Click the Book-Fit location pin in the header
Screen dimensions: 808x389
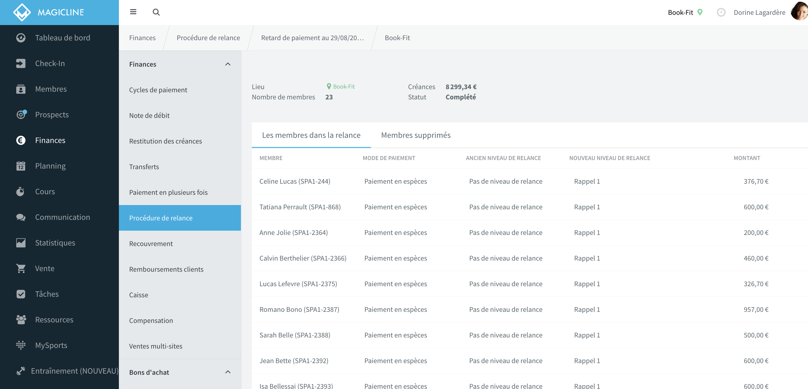pos(700,12)
